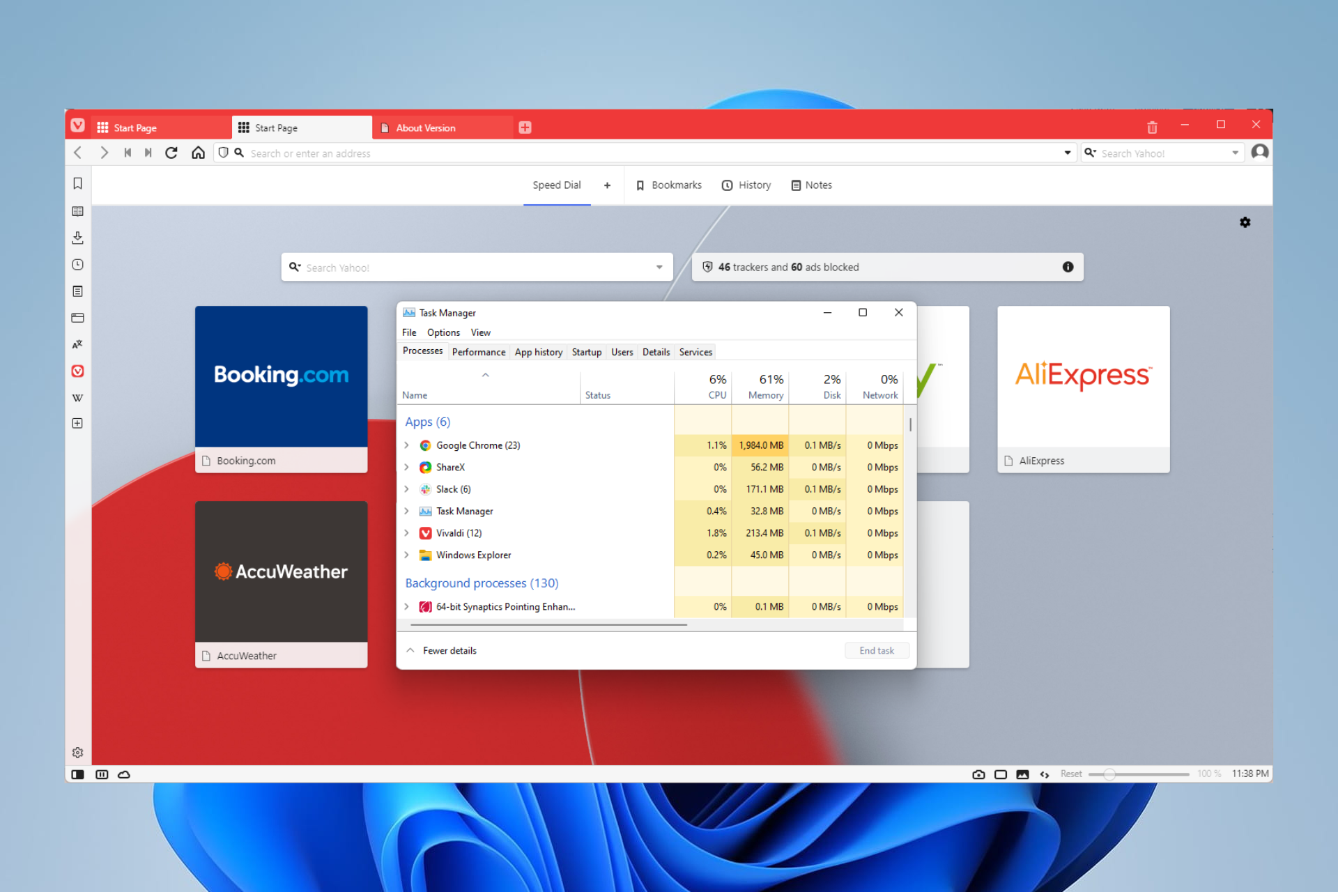Open the closed tabs trash can
Screen dimensions: 1338x892
[x=1152, y=128]
